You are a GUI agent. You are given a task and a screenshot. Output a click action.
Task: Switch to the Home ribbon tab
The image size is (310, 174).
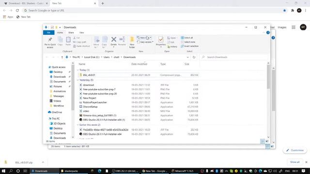point(60,32)
